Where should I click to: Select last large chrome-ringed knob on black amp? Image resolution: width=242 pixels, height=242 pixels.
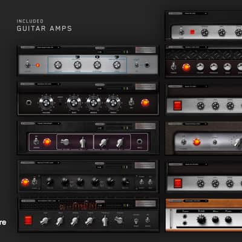tap(113, 103)
